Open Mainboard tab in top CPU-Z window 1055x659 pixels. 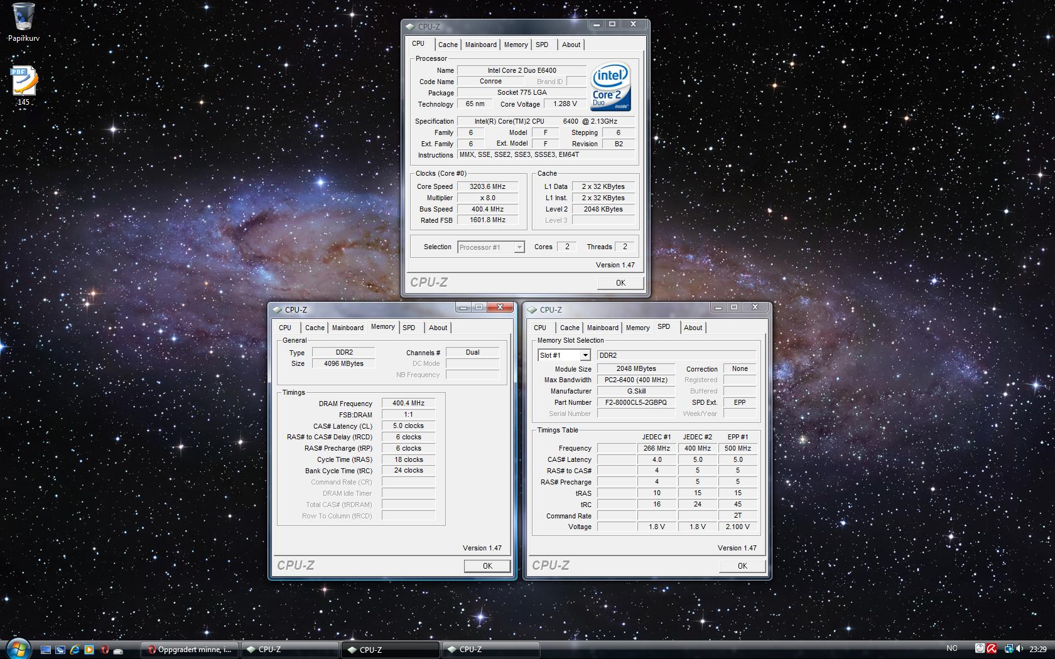tap(480, 45)
